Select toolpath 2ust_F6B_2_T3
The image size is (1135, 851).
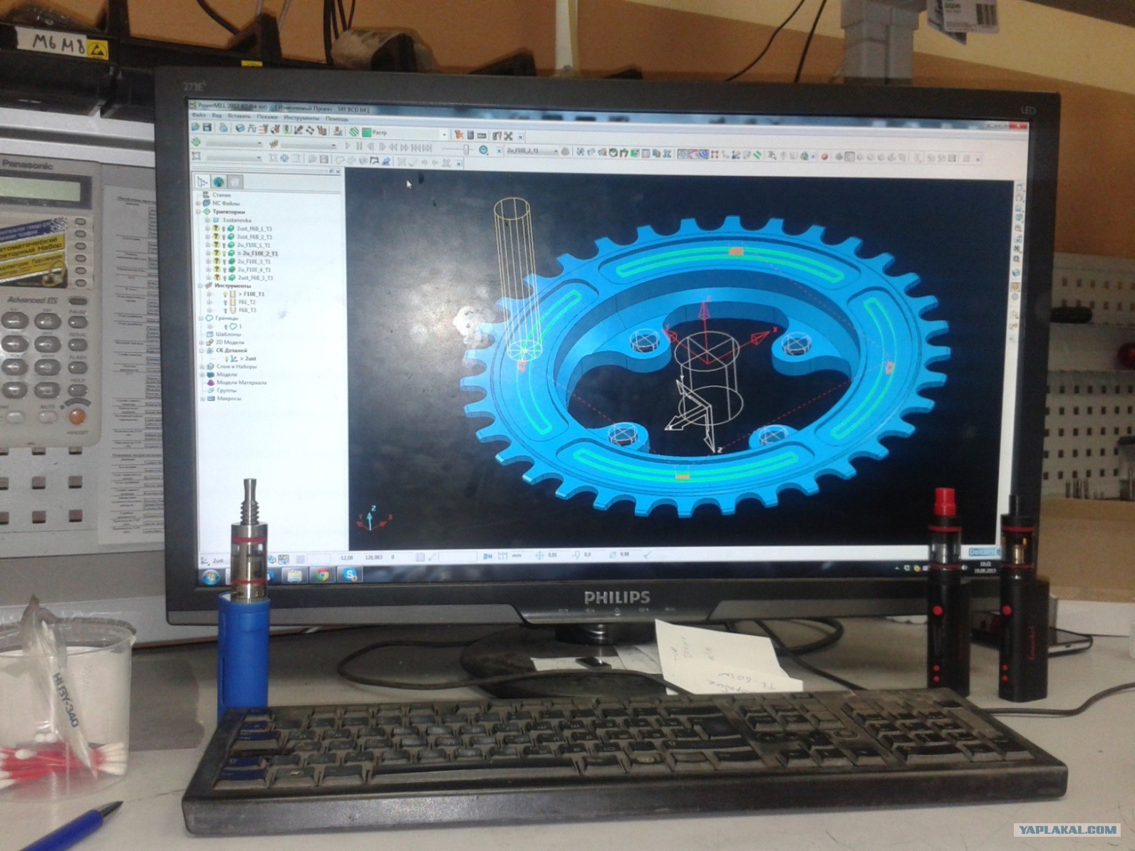[254, 236]
